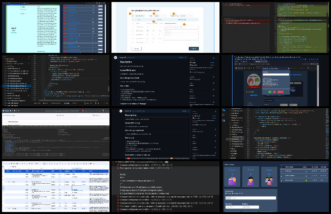Click the green status dot in dashboard table
This screenshot has height=214, width=331.
click(x=306, y=180)
